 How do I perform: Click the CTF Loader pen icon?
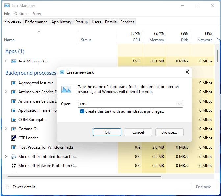pos(14,138)
